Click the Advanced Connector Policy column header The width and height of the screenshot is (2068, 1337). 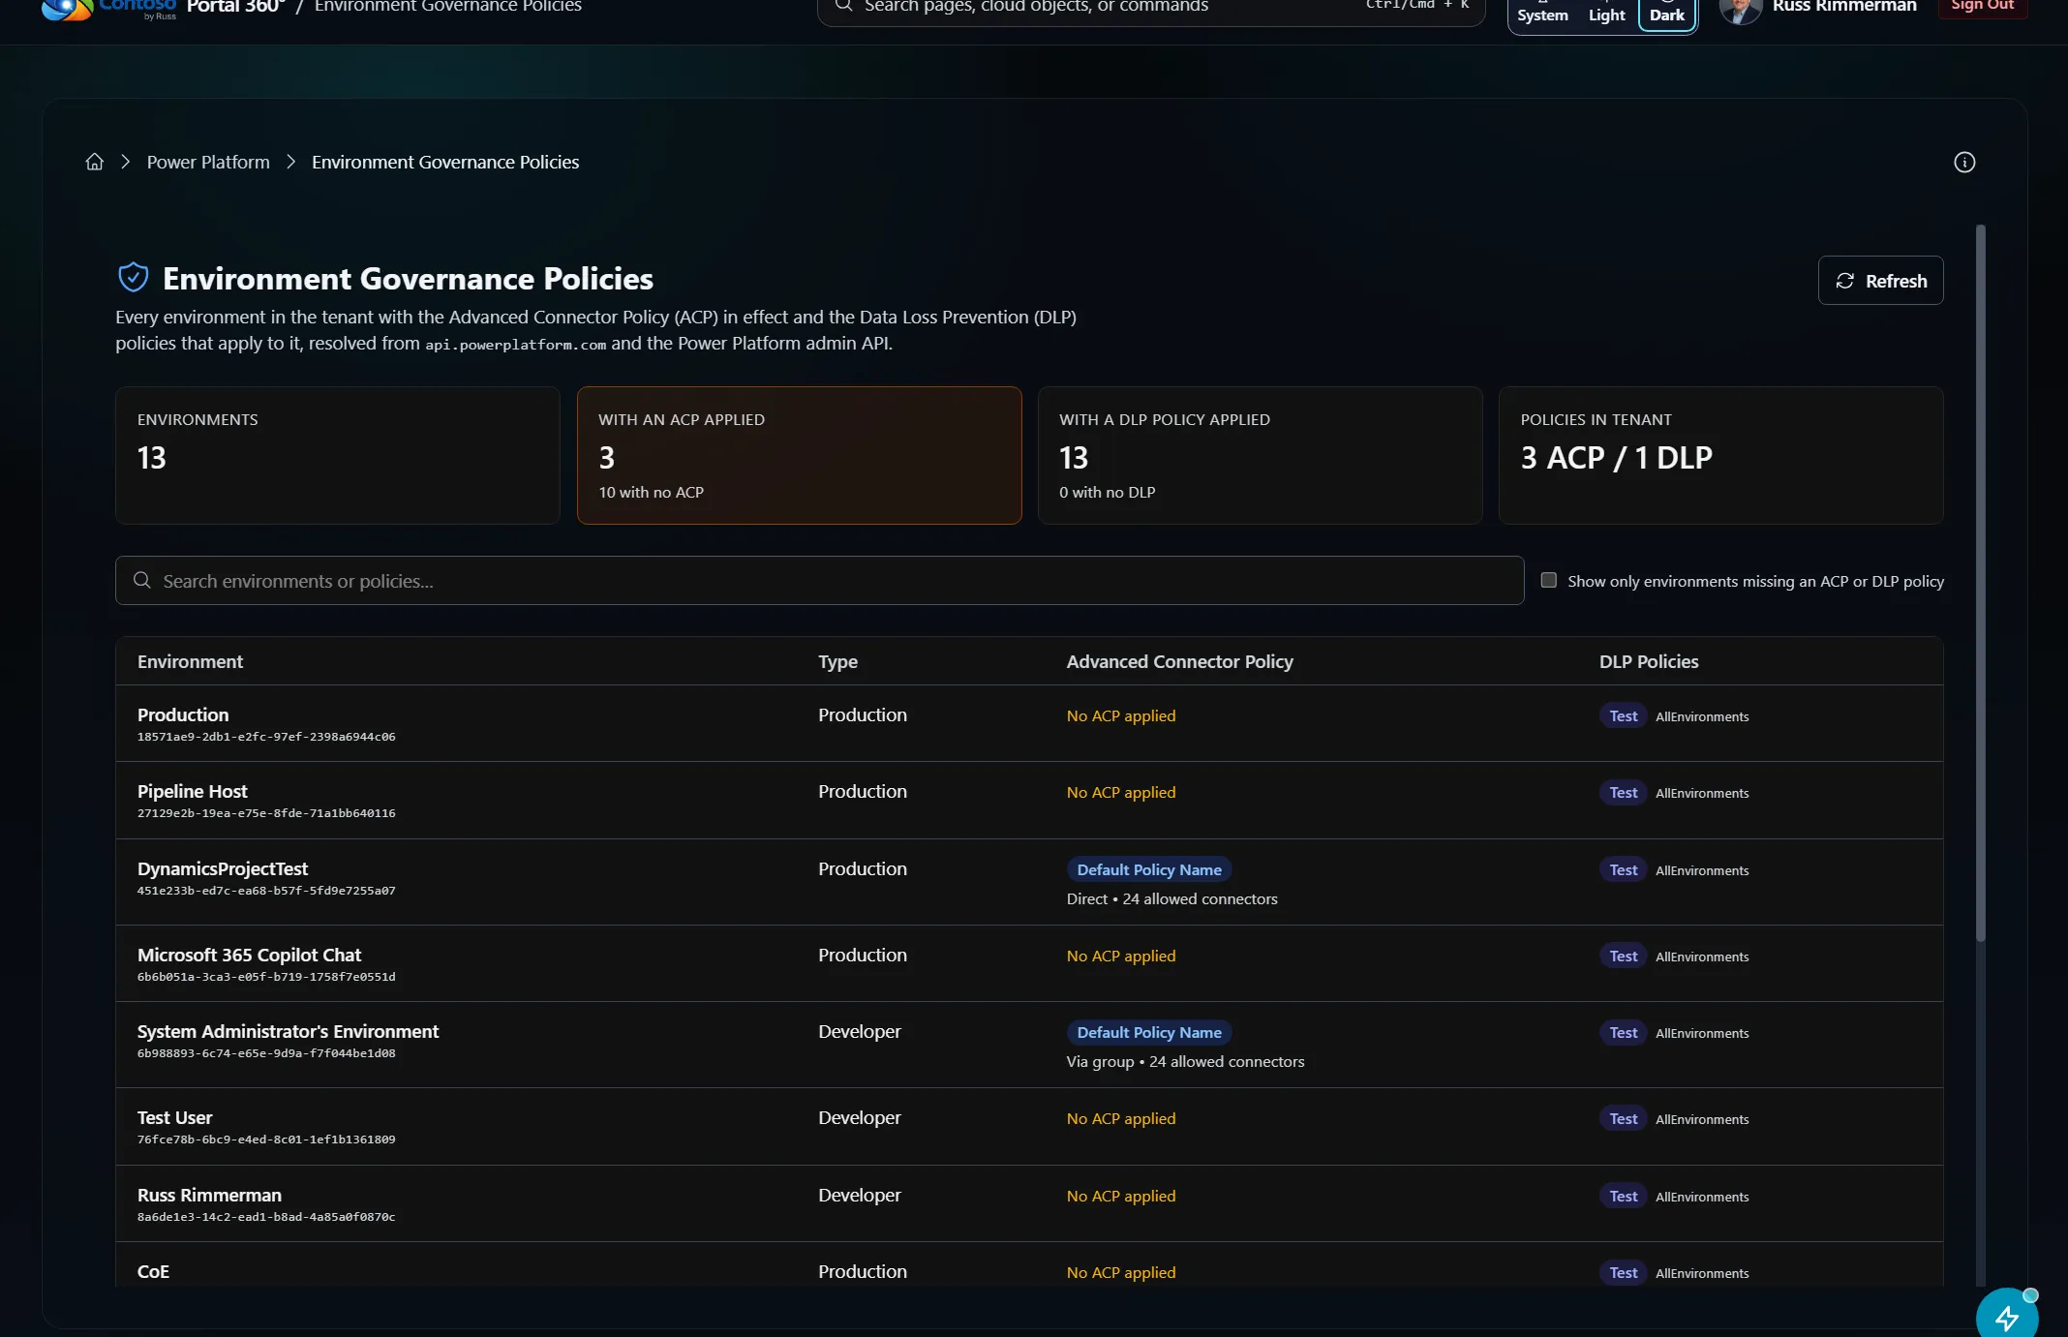point(1179,661)
